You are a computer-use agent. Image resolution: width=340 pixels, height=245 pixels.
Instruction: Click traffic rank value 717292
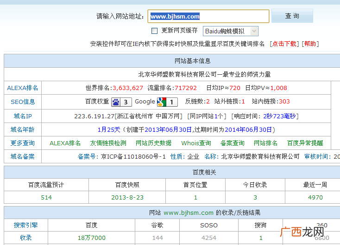pyautogui.click(x=186, y=88)
